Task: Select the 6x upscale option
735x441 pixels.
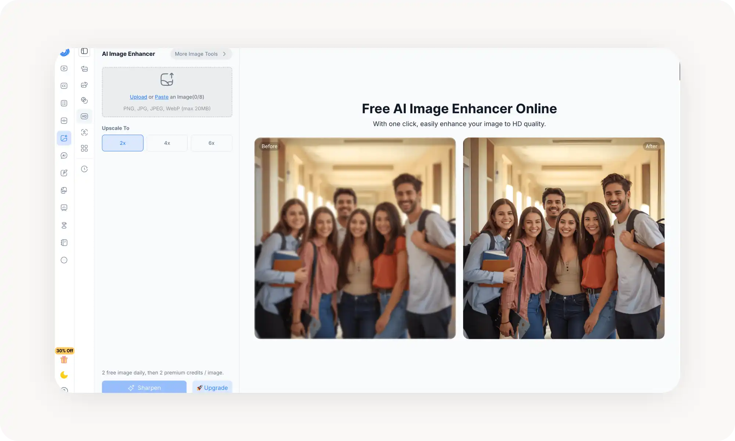Action: [211, 143]
